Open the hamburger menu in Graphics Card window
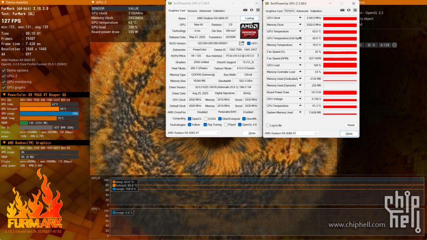 (258, 10)
